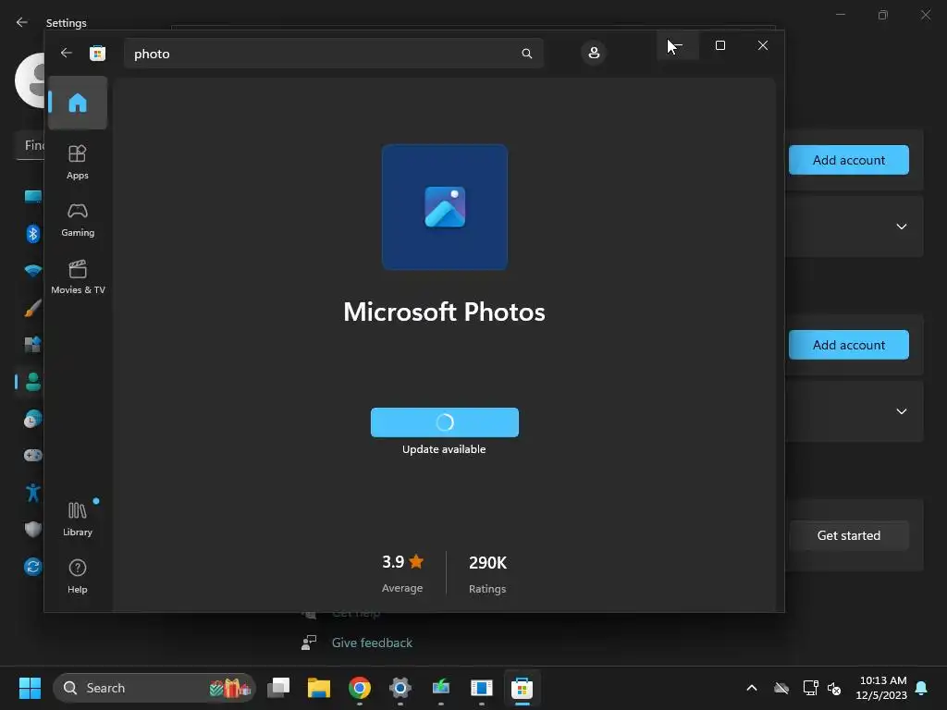Open the Windows Start menu
The height and width of the screenshot is (710, 947).
(30, 688)
